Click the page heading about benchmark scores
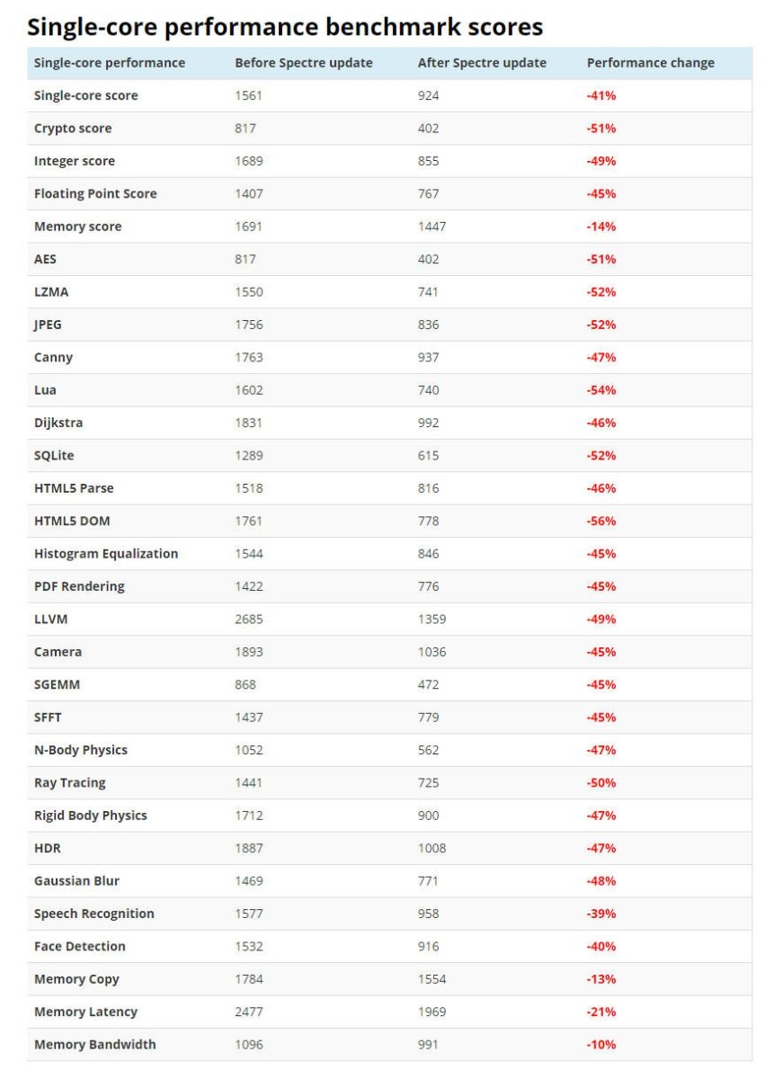This screenshot has width=774, height=1079. [x=285, y=27]
